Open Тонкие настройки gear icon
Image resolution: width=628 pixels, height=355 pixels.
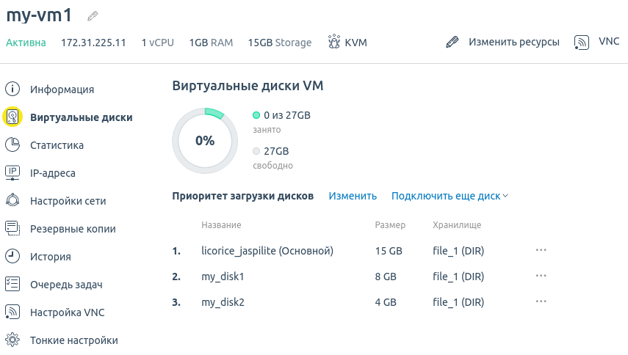[12, 340]
